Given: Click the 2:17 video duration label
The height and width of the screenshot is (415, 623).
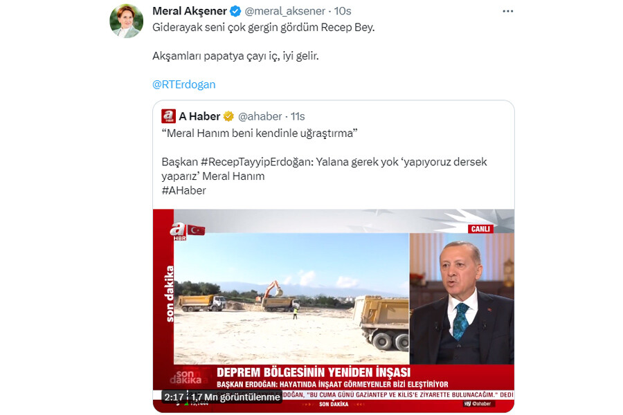Looking at the screenshot, I should pos(174,397).
